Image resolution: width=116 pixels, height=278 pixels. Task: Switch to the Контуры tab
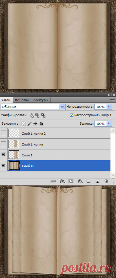pos(41,100)
